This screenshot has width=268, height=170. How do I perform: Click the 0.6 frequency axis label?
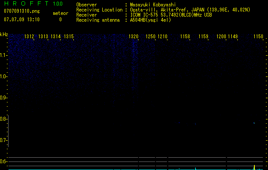pyautogui.click(x=3, y=161)
